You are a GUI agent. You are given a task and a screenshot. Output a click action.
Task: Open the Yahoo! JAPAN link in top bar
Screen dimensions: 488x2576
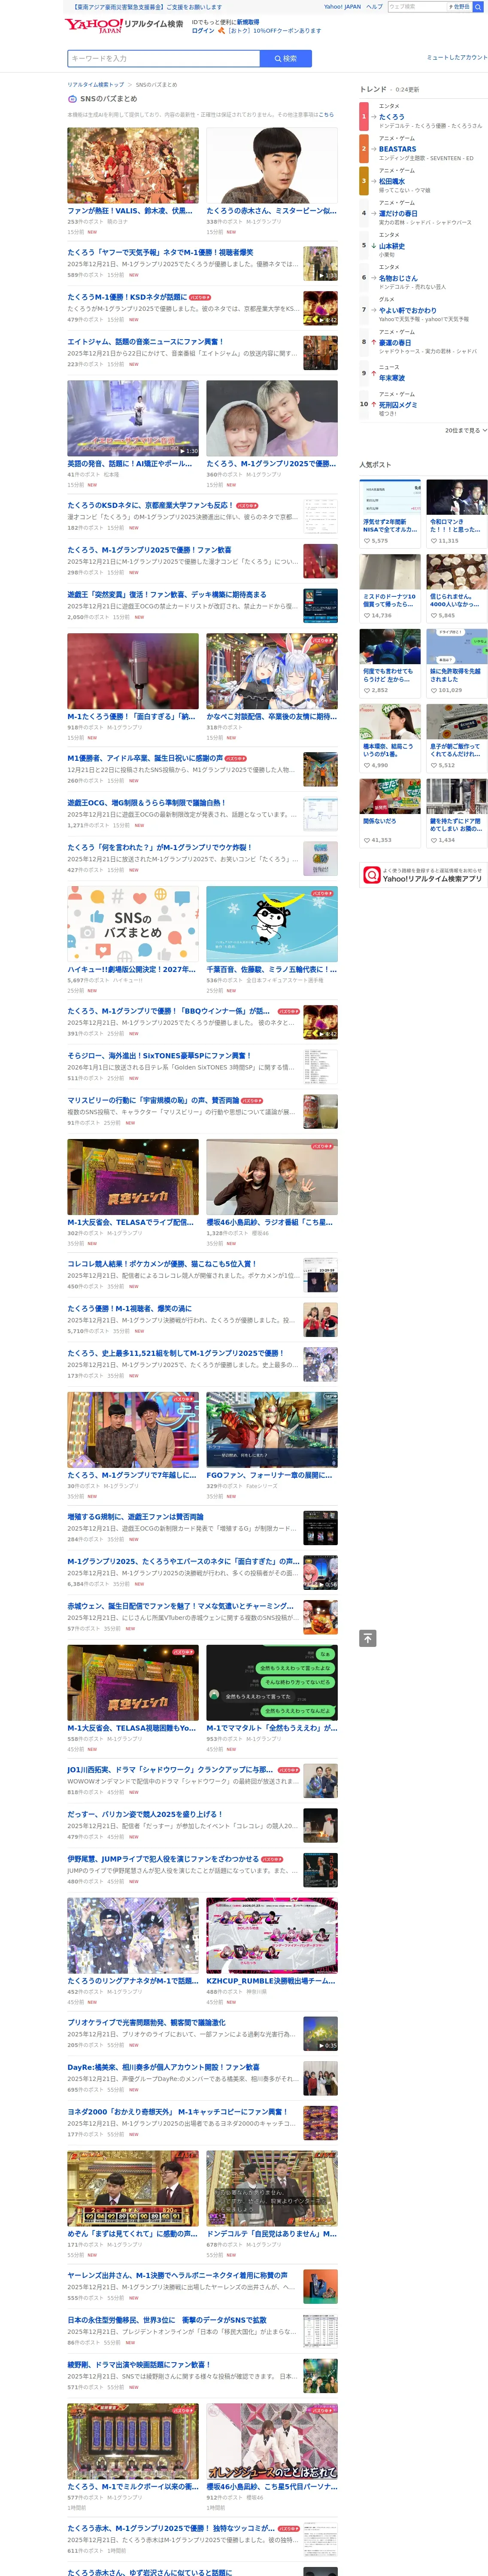click(x=342, y=7)
